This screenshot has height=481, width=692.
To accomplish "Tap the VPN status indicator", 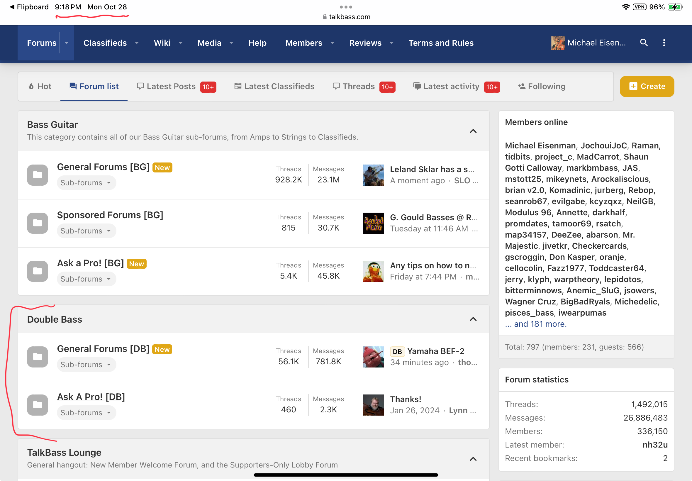I will [x=639, y=7].
